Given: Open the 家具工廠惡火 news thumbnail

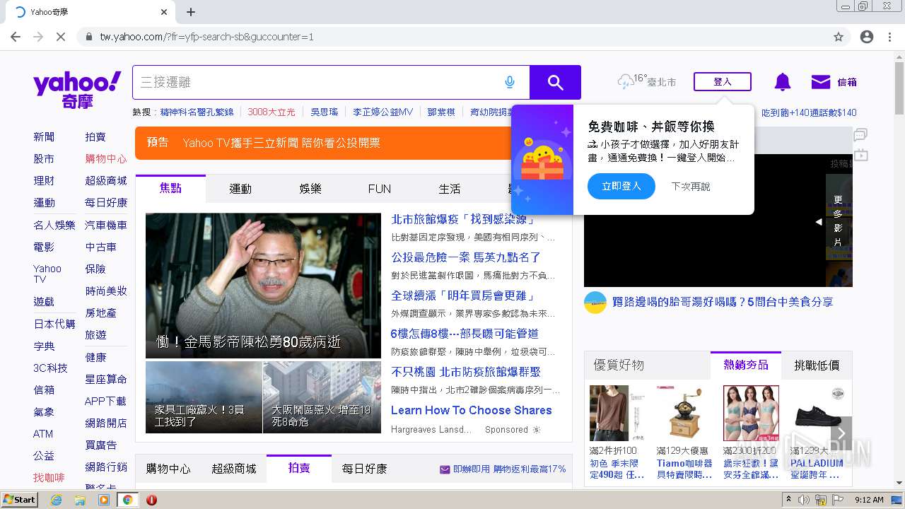Looking at the screenshot, I should (x=204, y=397).
